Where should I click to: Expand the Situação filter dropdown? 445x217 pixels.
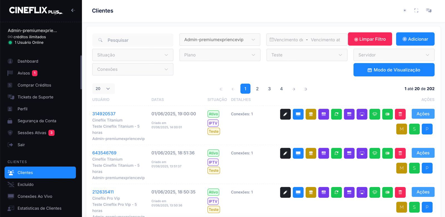(133, 55)
